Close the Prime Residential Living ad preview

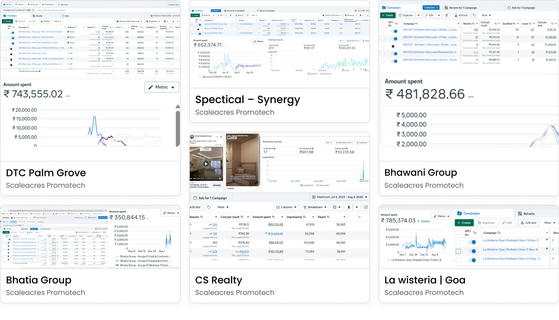click(221, 137)
